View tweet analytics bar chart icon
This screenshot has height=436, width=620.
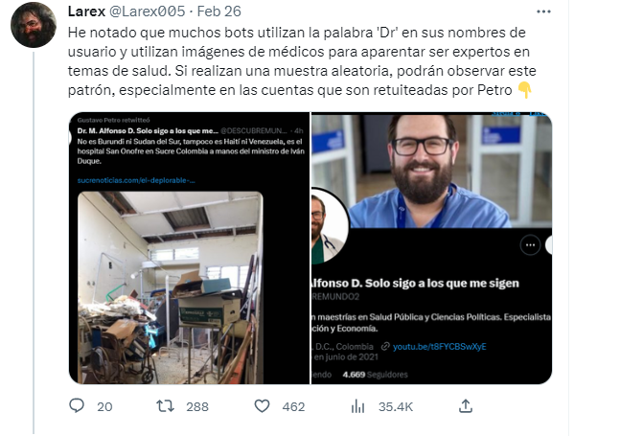click(x=357, y=406)
